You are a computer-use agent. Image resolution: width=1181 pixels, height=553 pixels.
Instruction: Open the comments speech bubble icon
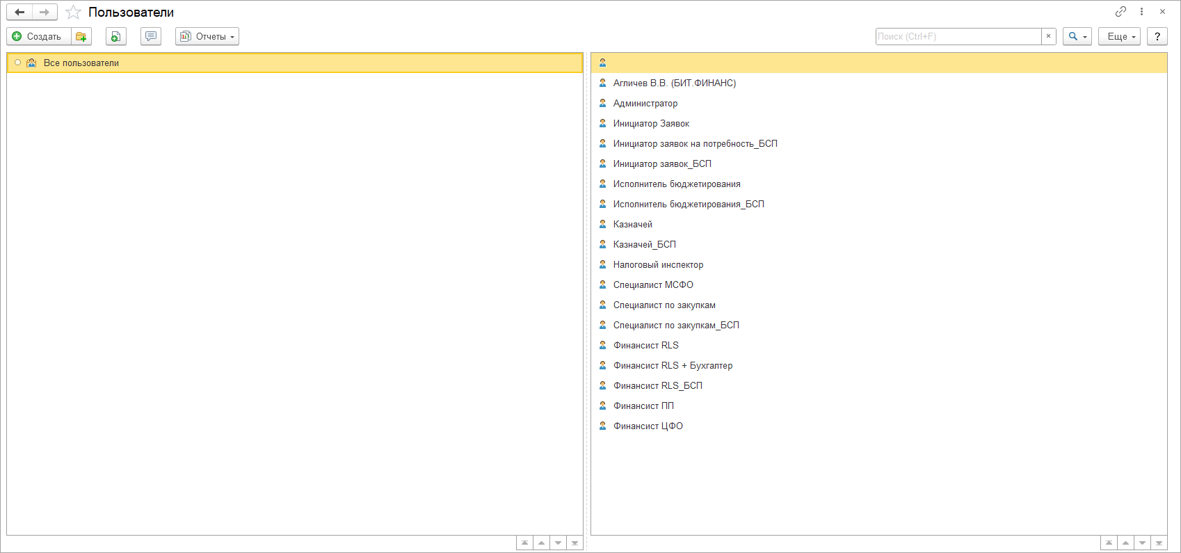tap(151, 36)
